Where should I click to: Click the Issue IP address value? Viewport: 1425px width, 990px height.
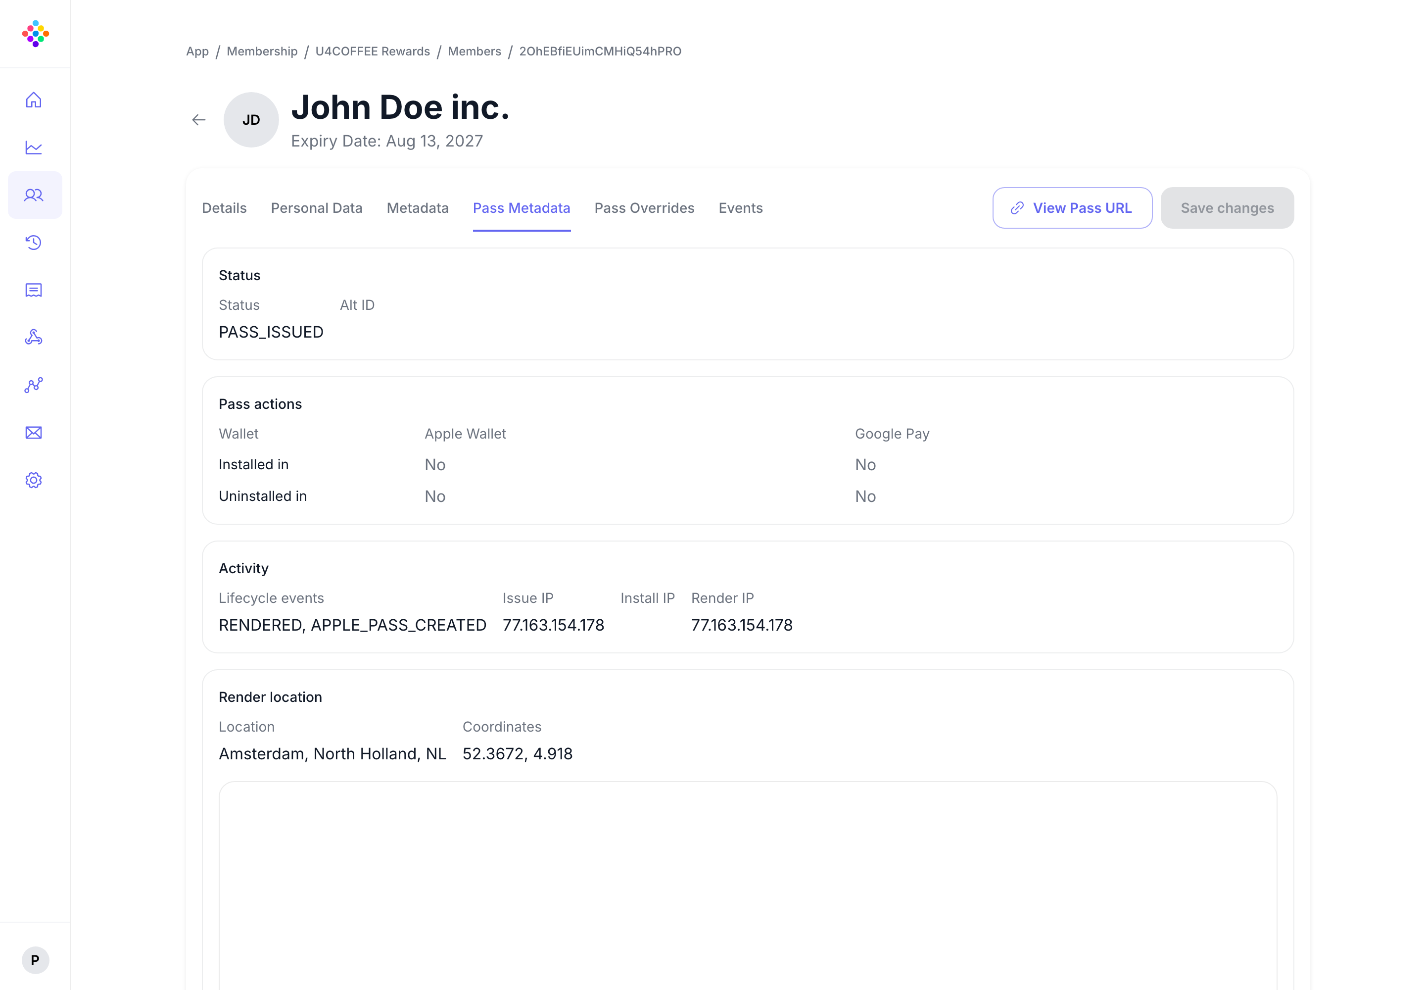point(553,625)
